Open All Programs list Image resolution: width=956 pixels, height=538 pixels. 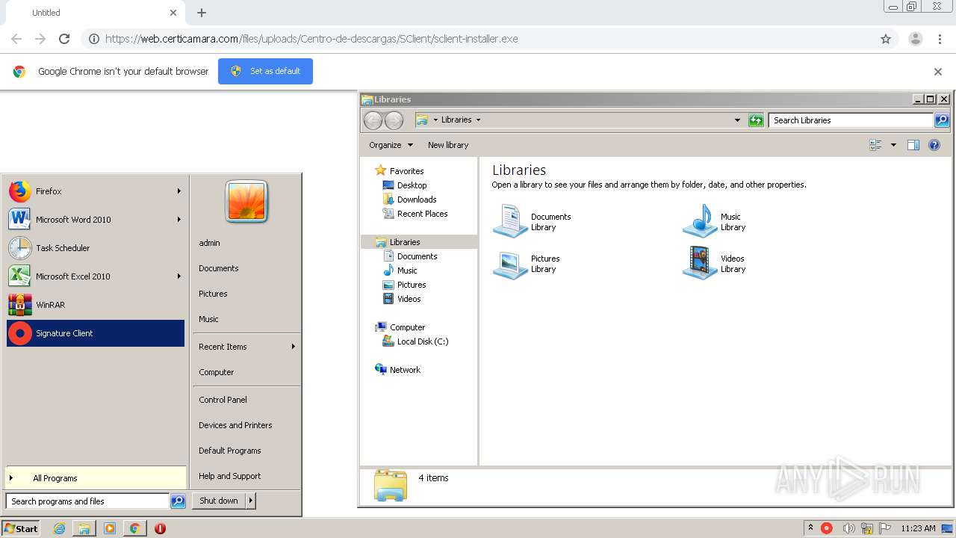(96, 478)
